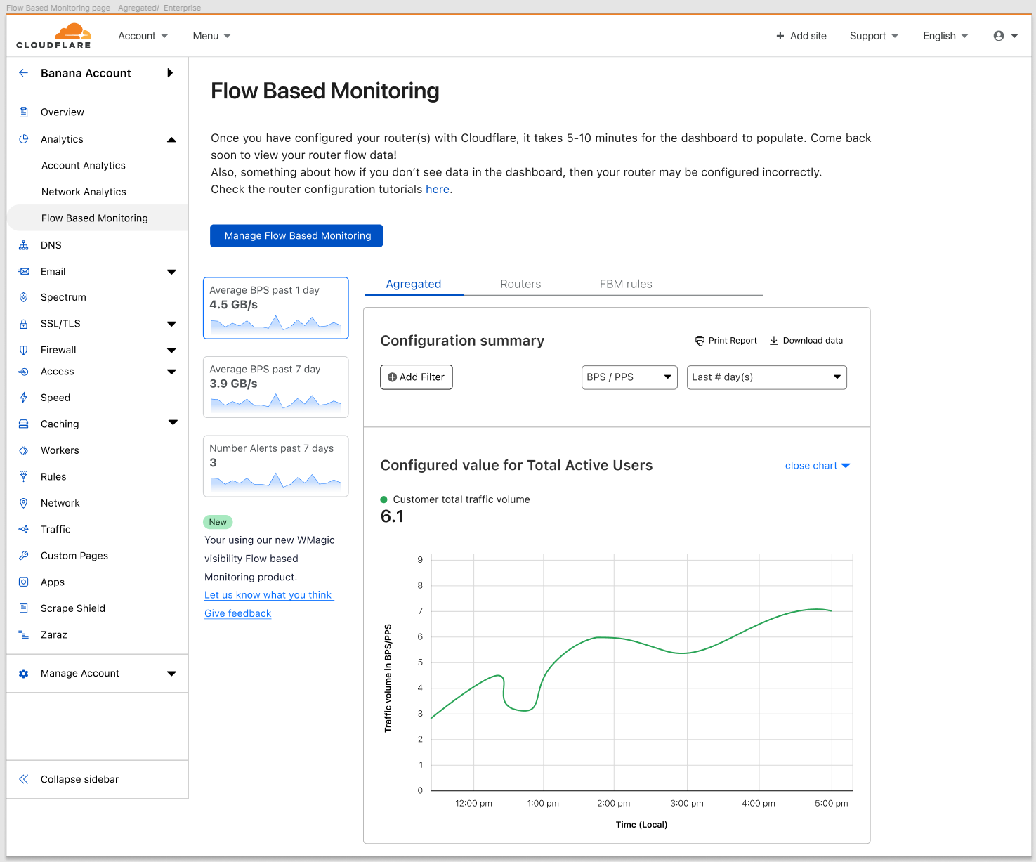Click the Add Filter button
The width and height of the screenshot is (1036, 862).
click(x=417, y=377)
